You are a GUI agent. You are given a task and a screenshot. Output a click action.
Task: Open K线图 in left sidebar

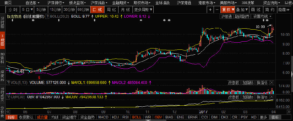coord(2,40)
